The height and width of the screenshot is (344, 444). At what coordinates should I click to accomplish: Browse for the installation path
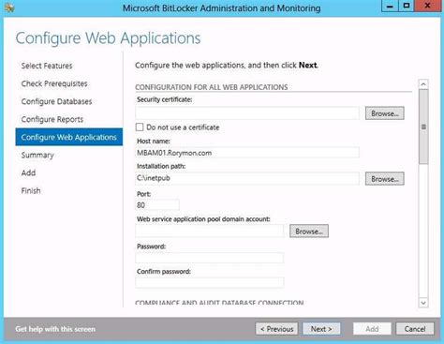(385, 179)
